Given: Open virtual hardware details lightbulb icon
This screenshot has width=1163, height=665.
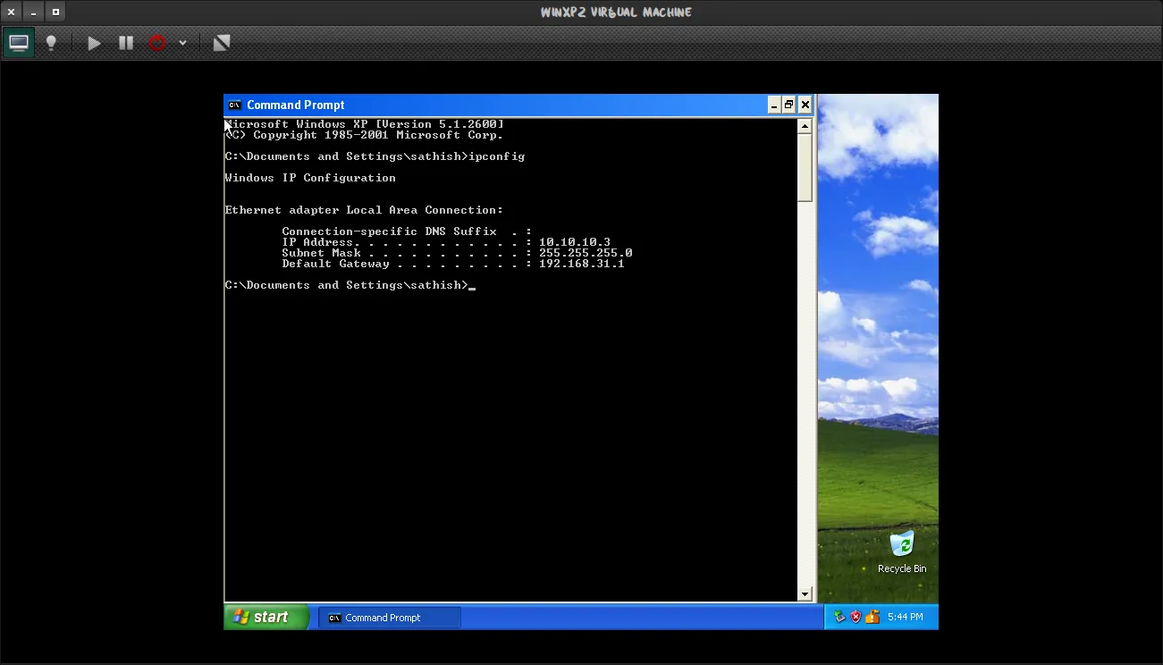Looking at the screenshot, I should (51, 42).
